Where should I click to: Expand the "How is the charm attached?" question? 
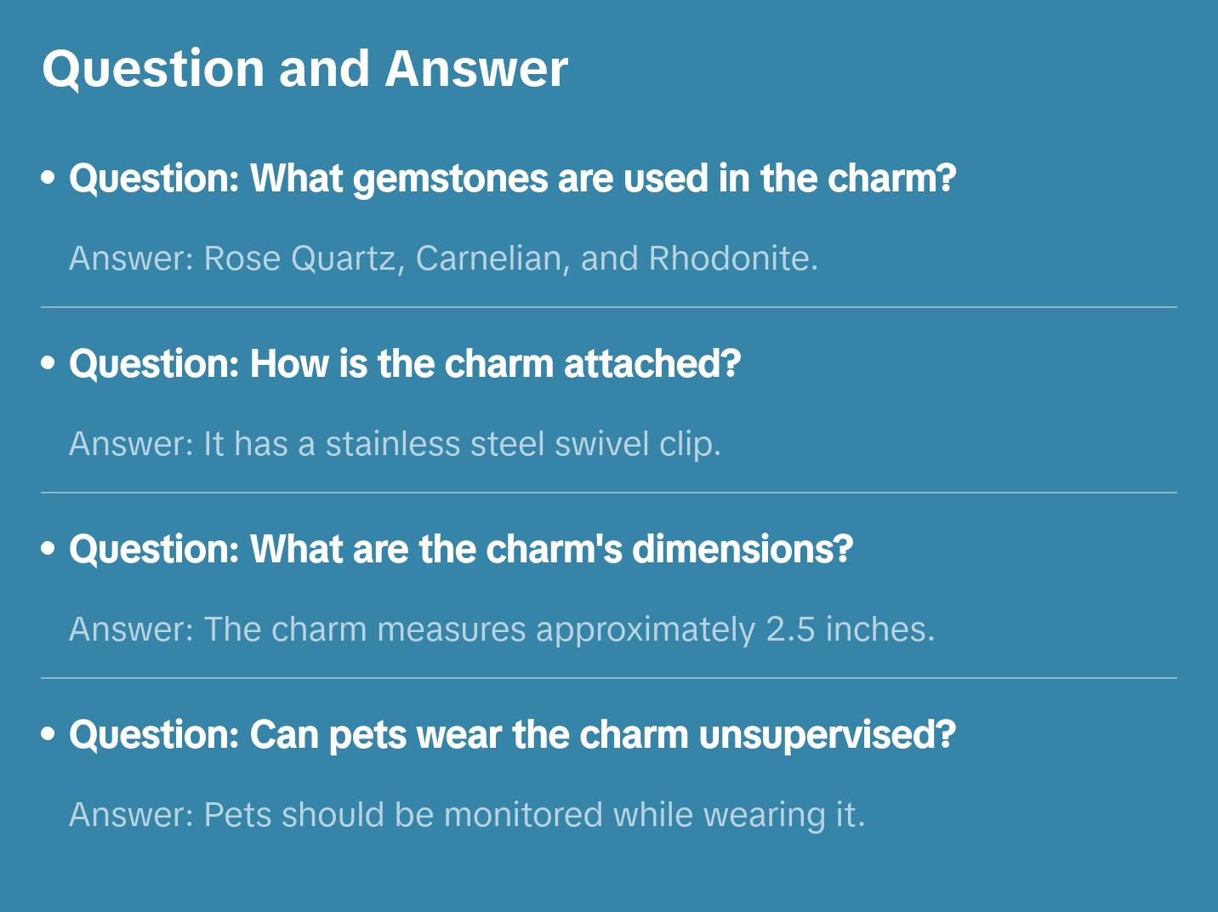tap(405, 364)
